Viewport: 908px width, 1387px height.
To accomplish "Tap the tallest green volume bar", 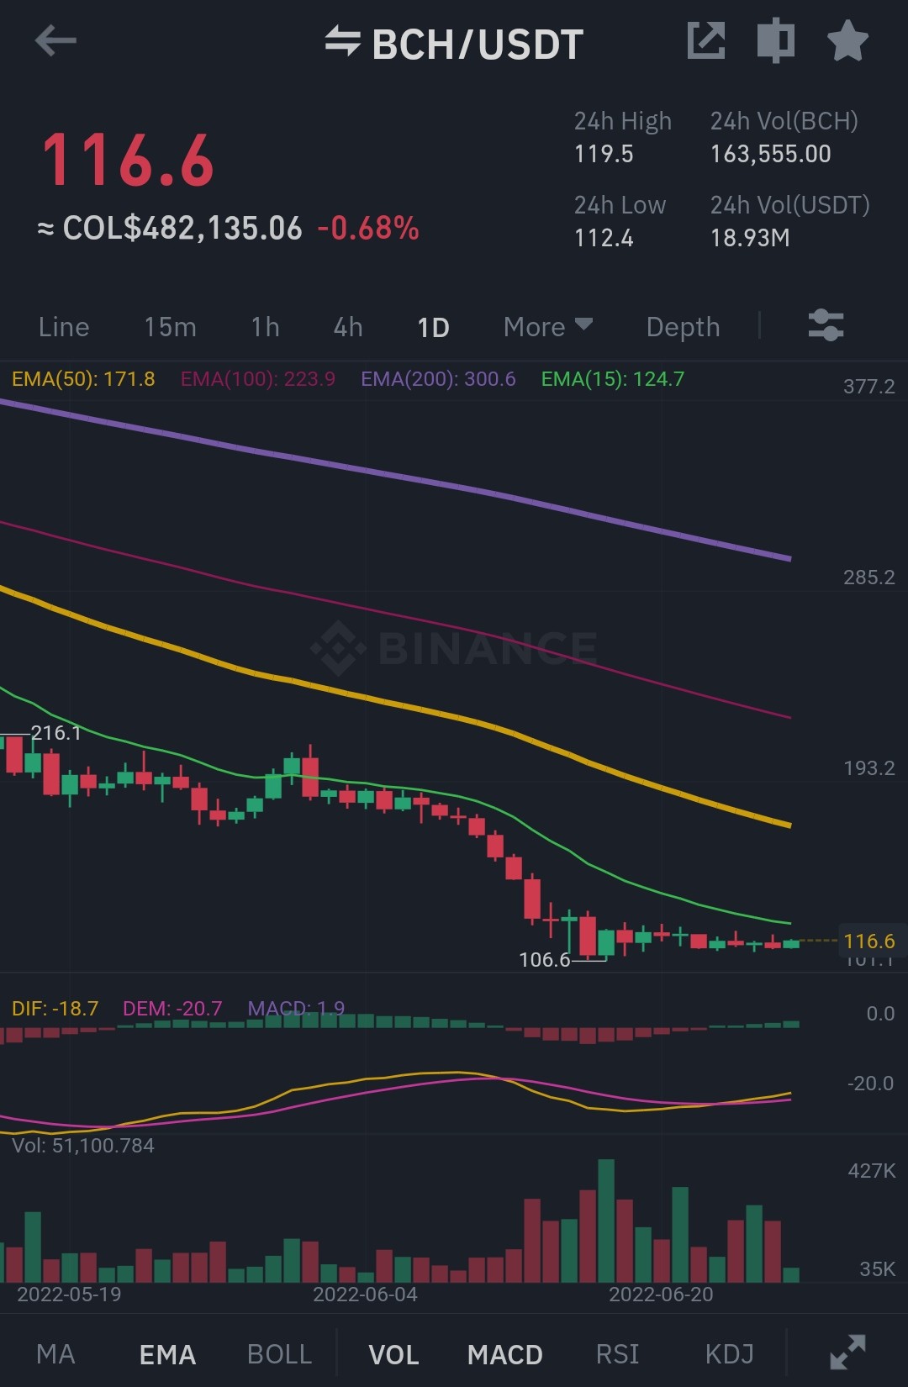I will click(x=606, y=1221).
